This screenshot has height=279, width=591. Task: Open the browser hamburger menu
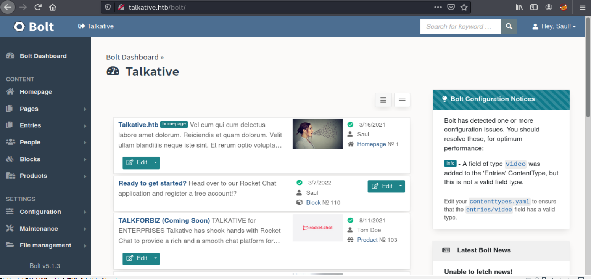[582, 7]
